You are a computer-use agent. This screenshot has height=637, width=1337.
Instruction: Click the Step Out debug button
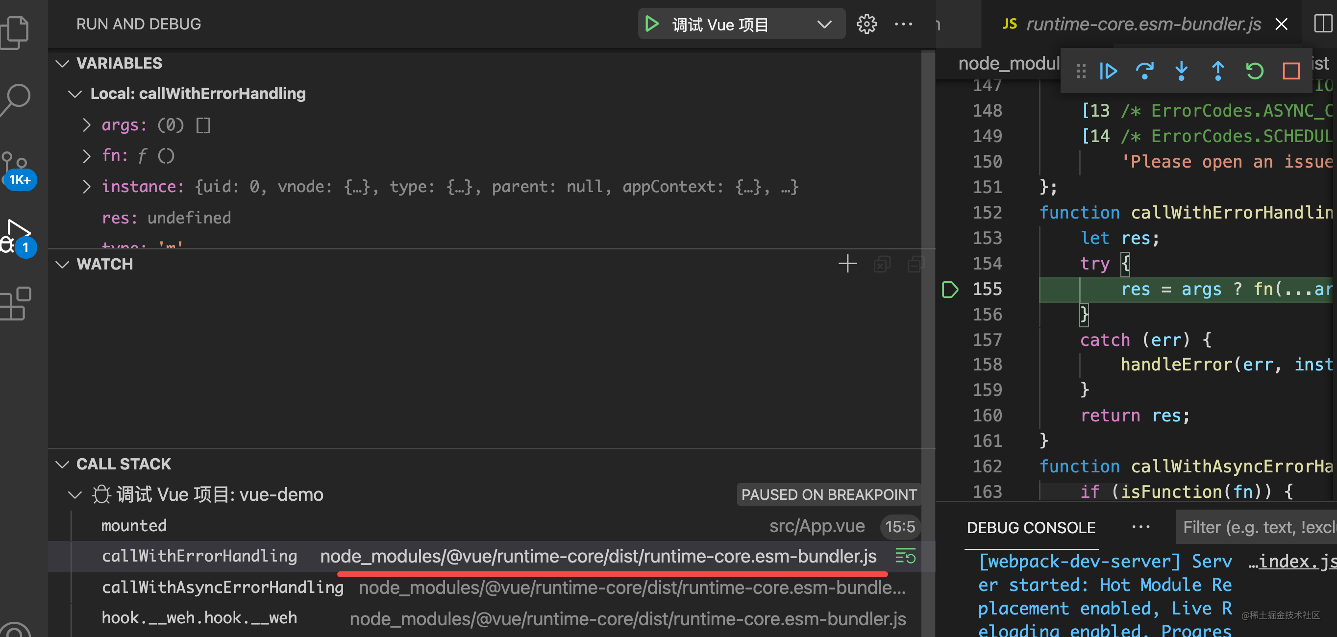(x=1217, y=71)
